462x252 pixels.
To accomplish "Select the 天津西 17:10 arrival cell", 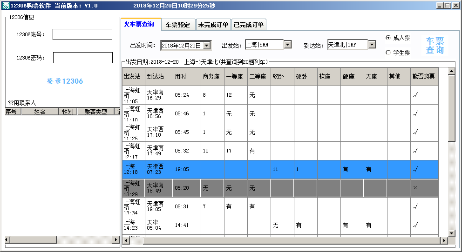I will (x=159, y=132).
